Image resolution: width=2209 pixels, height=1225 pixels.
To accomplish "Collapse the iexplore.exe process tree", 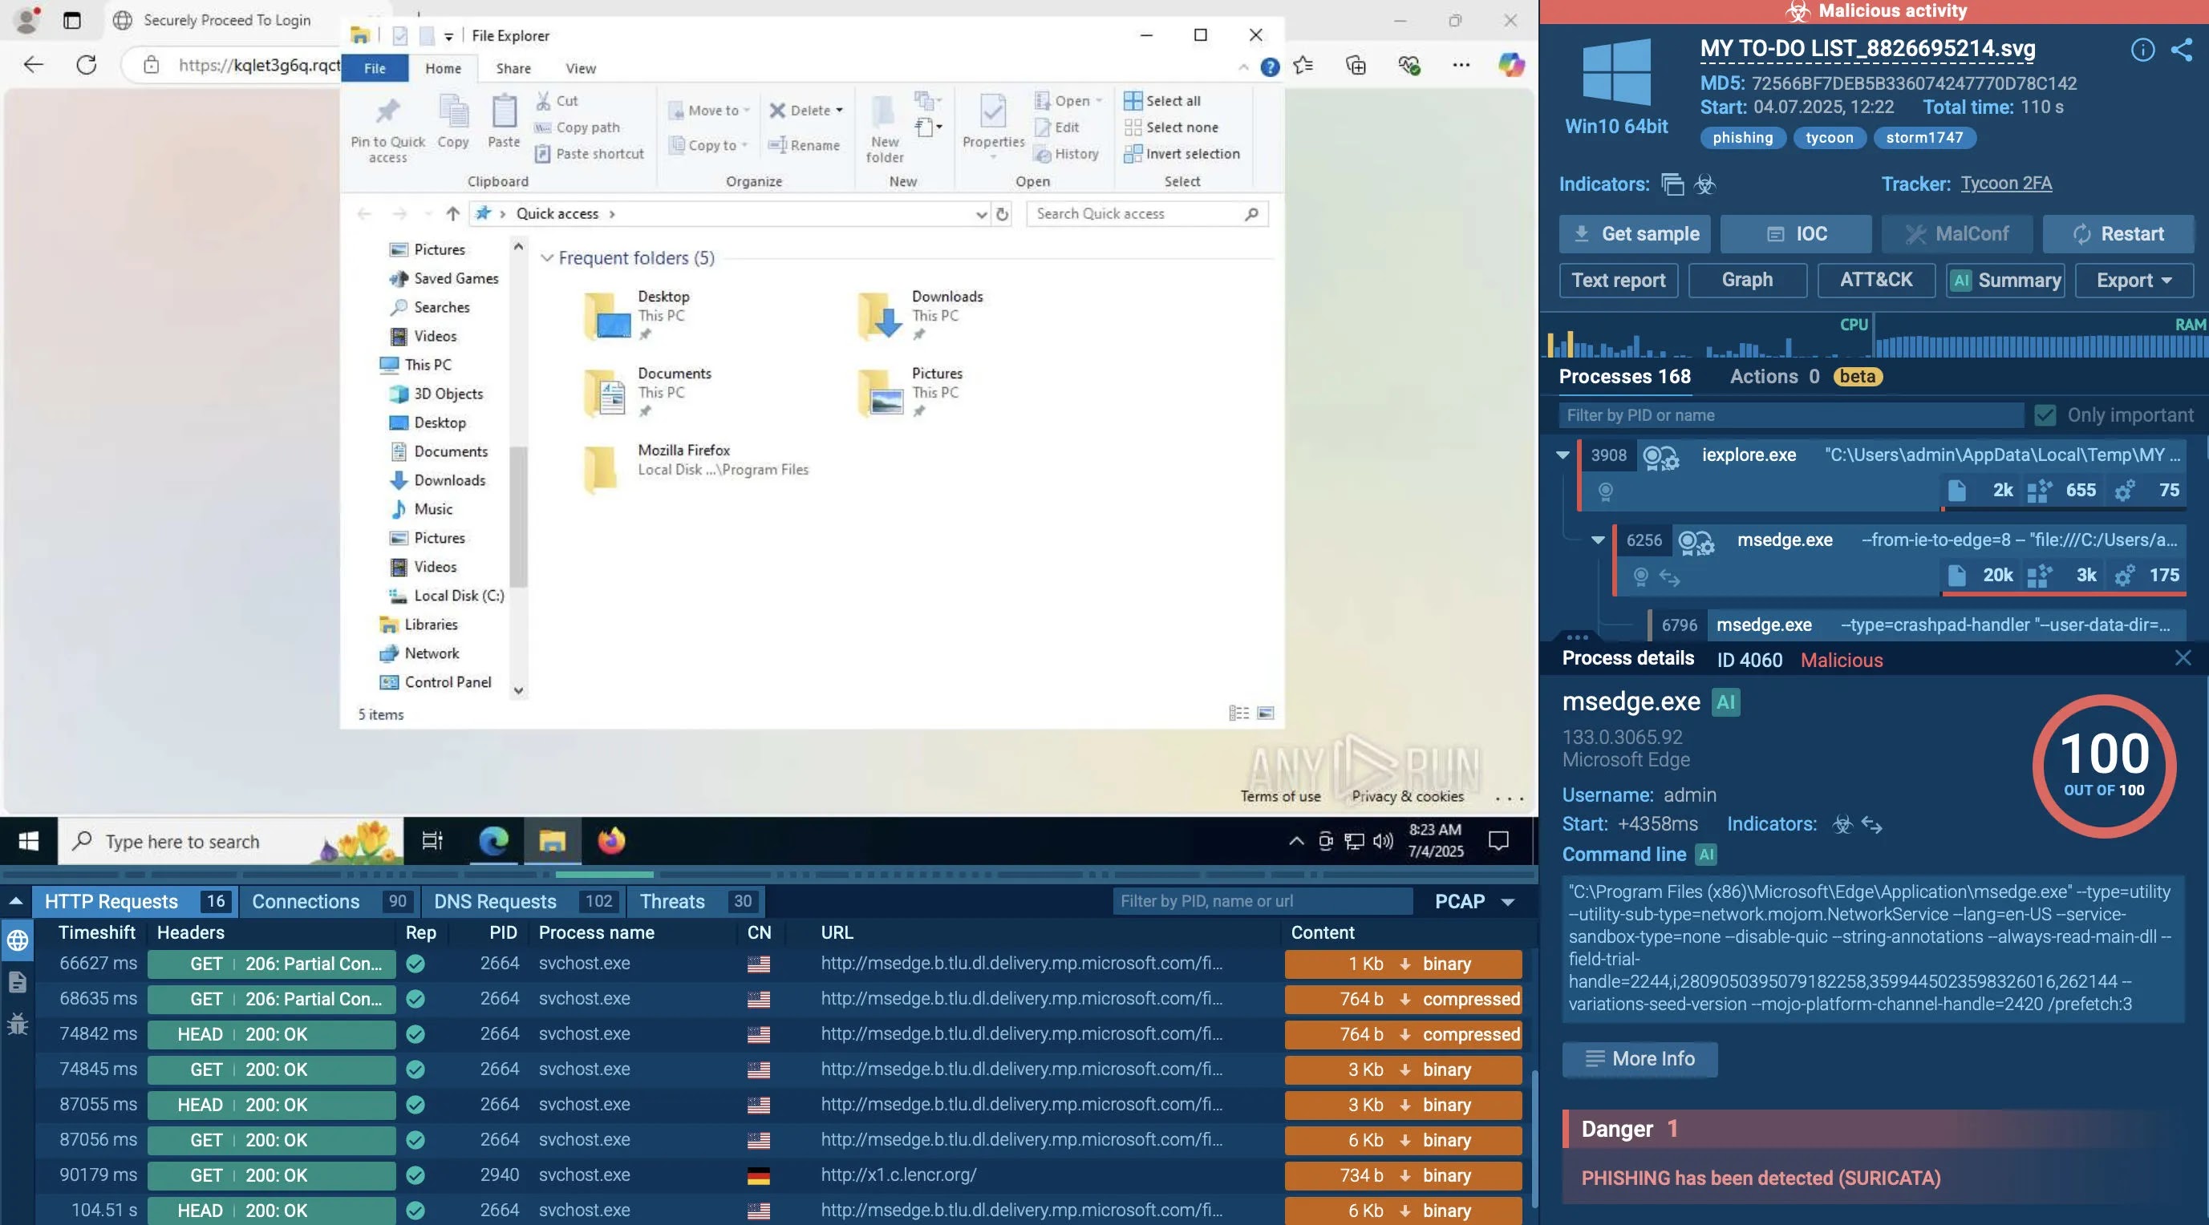I will [x=1563, y=455].
